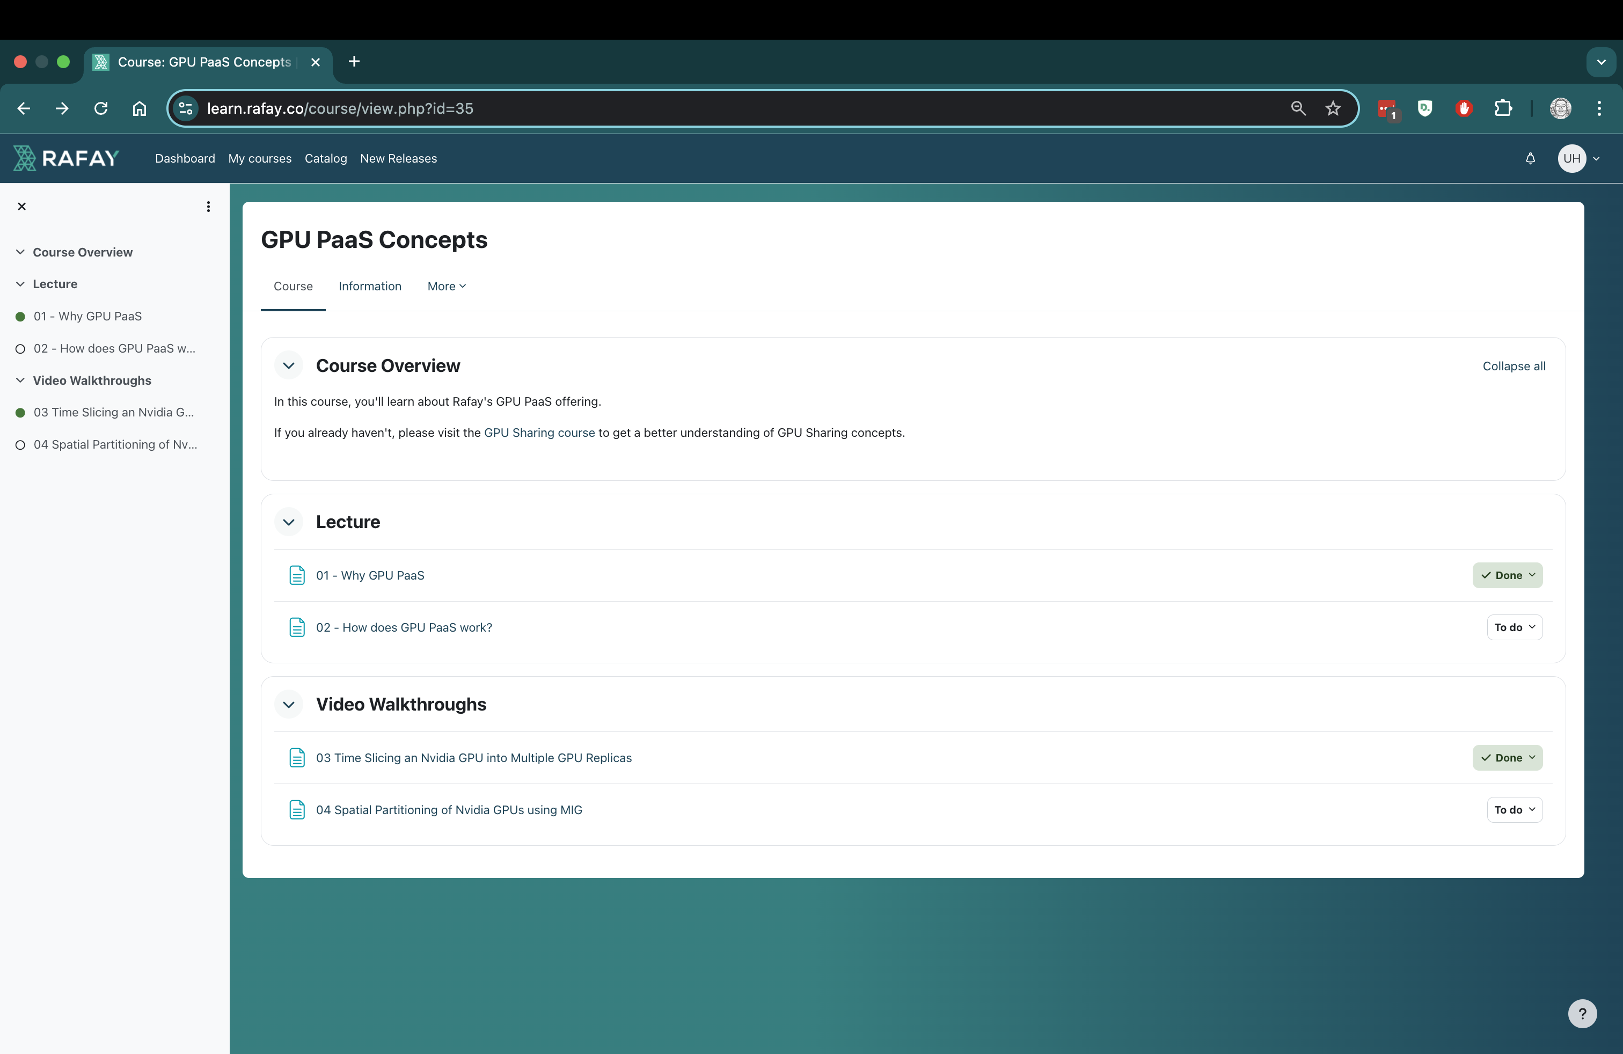Viewport: 1623px width, 1054px height.
Task: Click Collapse all link
Action: pyautogui.click(x=1514, y=366)
